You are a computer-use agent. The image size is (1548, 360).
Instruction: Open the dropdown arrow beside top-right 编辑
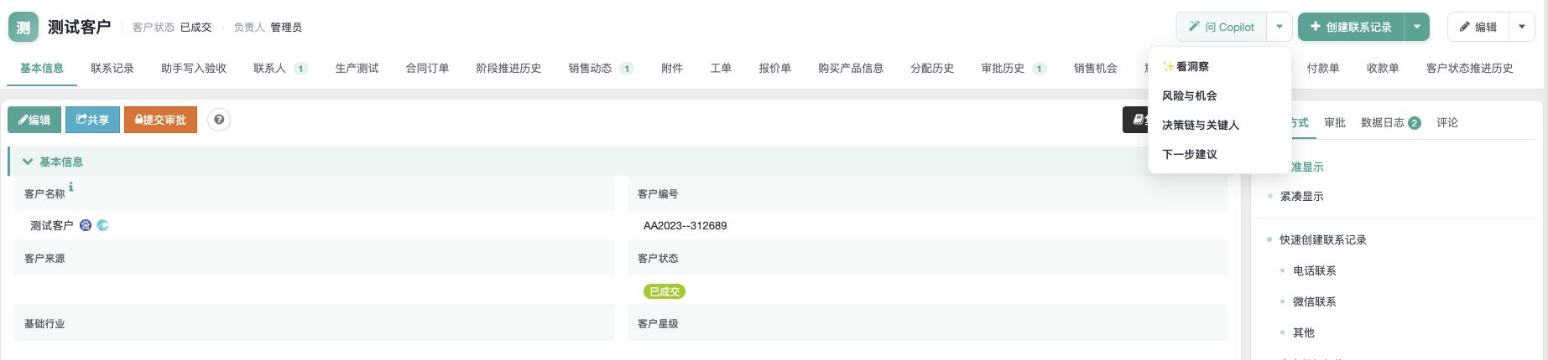tap(1521, 27)
